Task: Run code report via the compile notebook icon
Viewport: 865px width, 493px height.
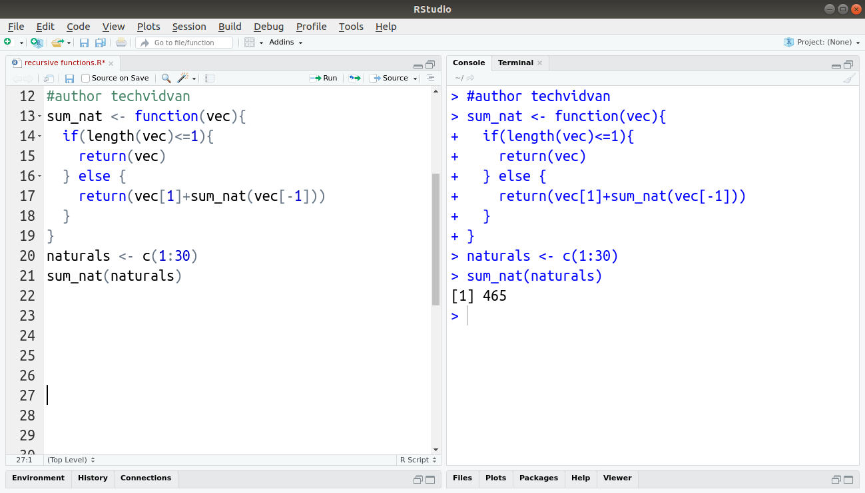Action: pyautogui.click(x=209, y=78)
